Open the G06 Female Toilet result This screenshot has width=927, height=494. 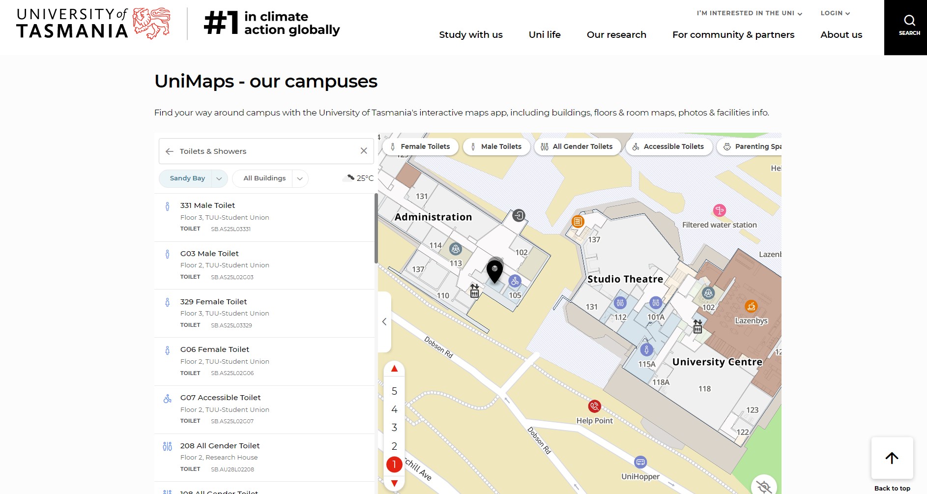(264, 362)
